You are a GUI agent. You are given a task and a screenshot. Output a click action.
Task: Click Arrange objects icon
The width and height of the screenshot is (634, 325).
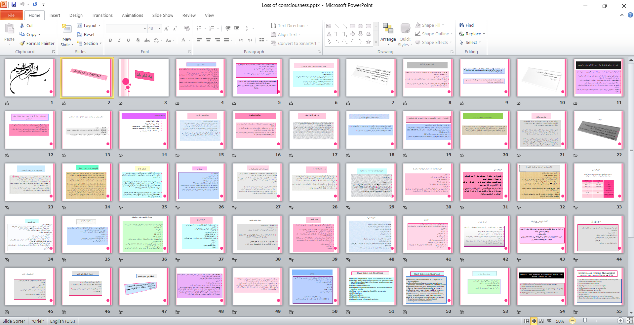pyautogui.click(x=388, y=29)
